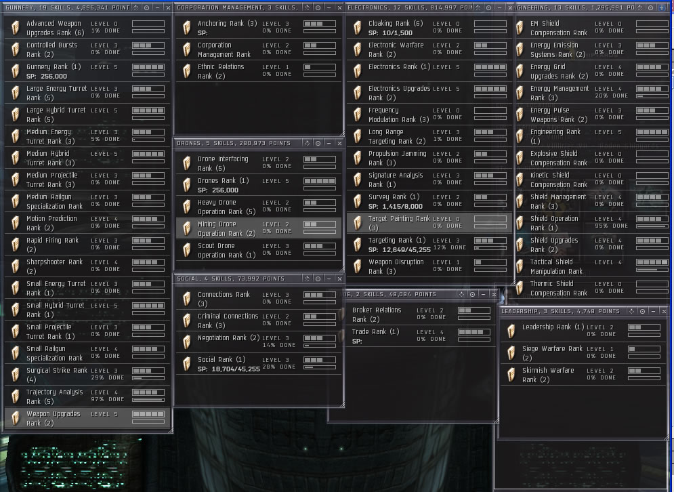Select the Skirmish Warfare skill book icon
The image size is (674, 492).
pos(511,375)
